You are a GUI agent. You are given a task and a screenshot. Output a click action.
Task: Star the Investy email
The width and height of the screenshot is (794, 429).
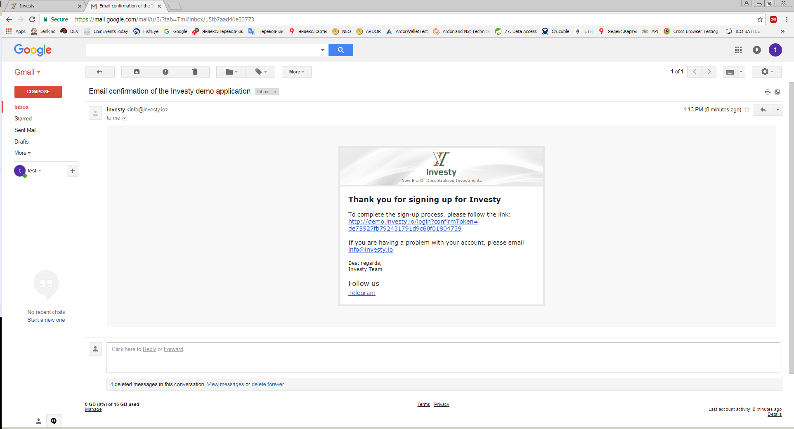(x=747, y=110)
